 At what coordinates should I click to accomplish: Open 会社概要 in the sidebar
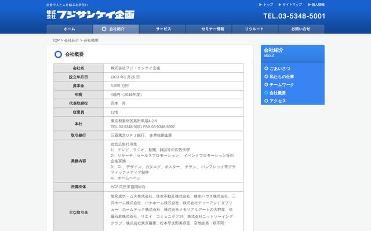278,93
